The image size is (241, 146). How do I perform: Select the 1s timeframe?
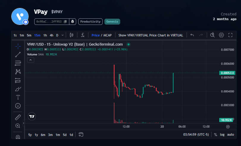point(15,35)
